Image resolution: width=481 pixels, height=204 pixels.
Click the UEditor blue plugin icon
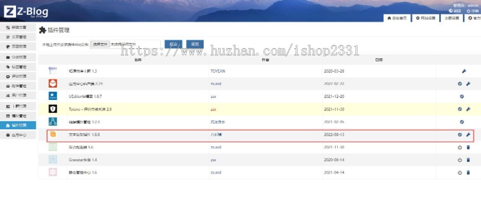click(53, 96)
